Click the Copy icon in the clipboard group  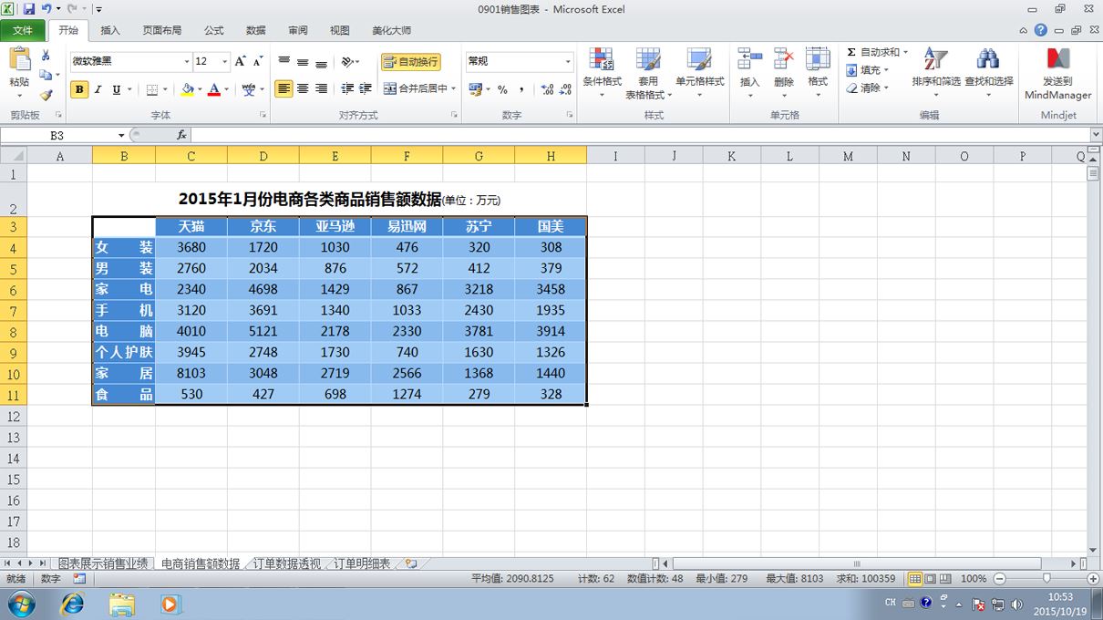coord(46,75)
